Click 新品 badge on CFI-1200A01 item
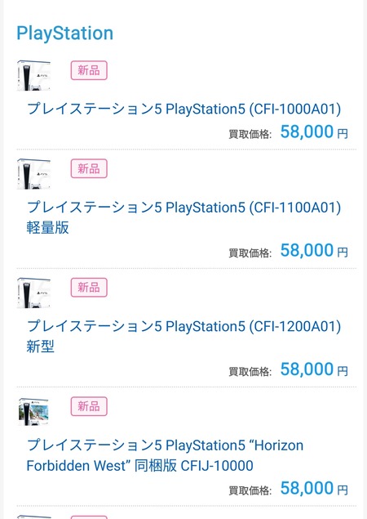 pos(89,288)
